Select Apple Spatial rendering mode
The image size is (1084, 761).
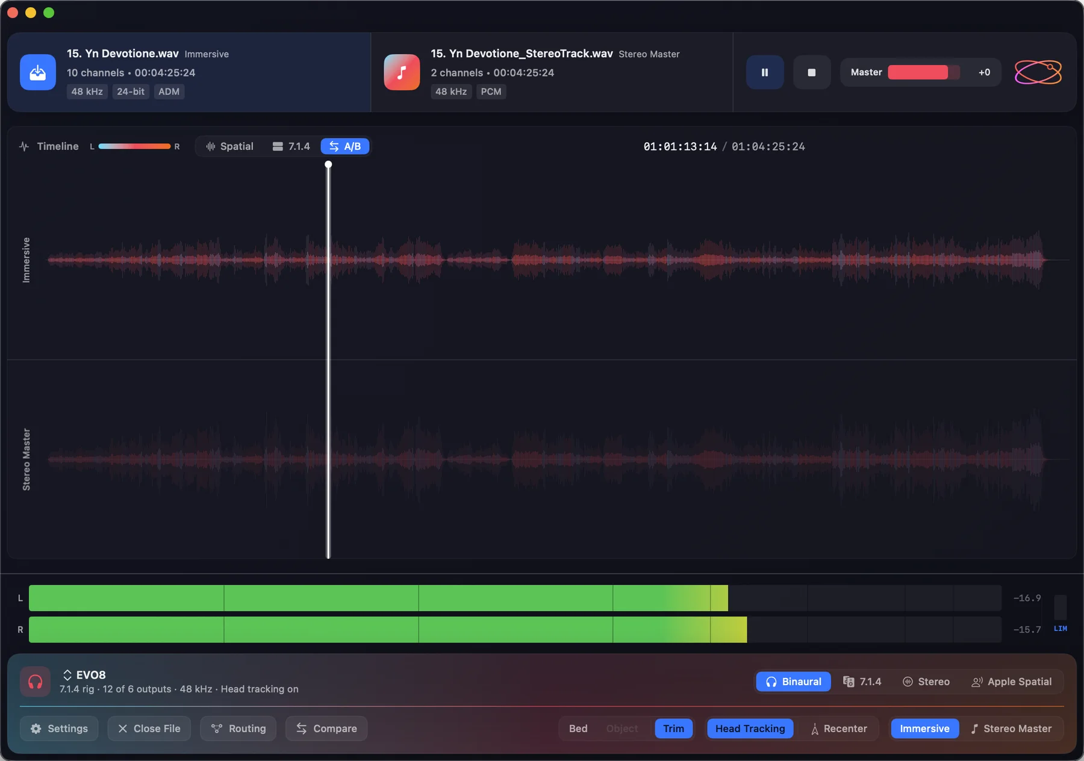tap(1012, 682)
